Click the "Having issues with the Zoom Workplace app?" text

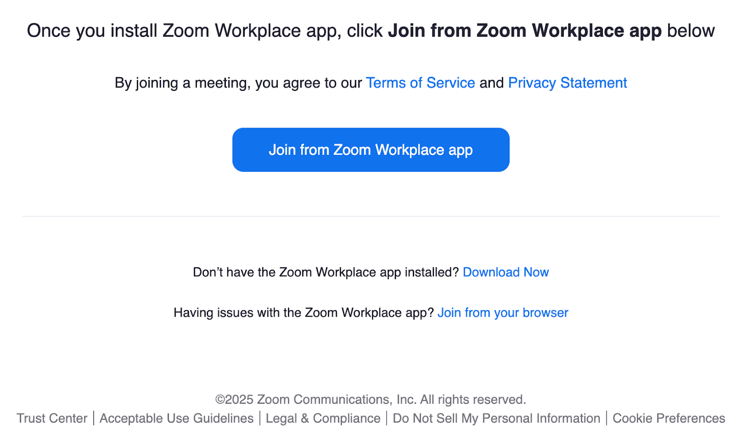[304, 313]
